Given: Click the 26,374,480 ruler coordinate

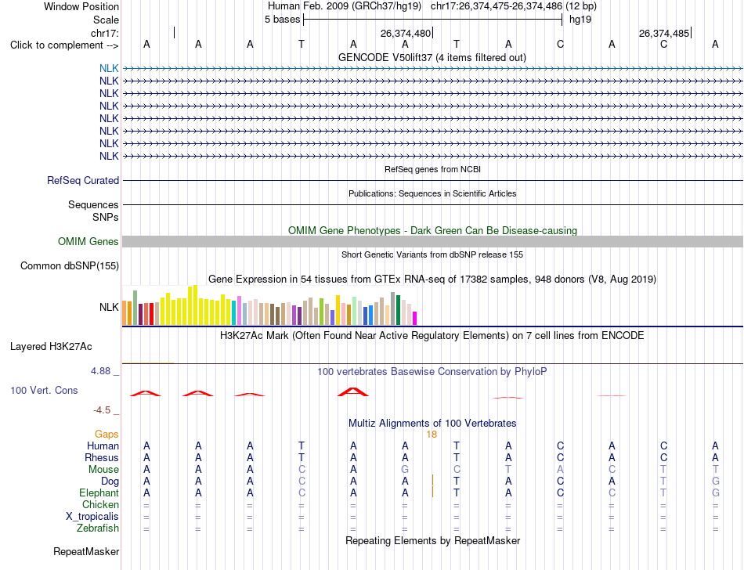Looking at the screenshot, I should 406,34.
